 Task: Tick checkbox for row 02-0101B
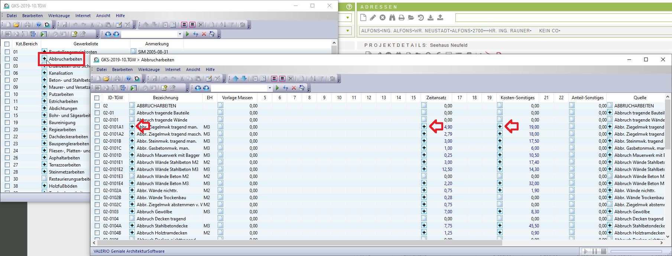[x=97, y=141]
